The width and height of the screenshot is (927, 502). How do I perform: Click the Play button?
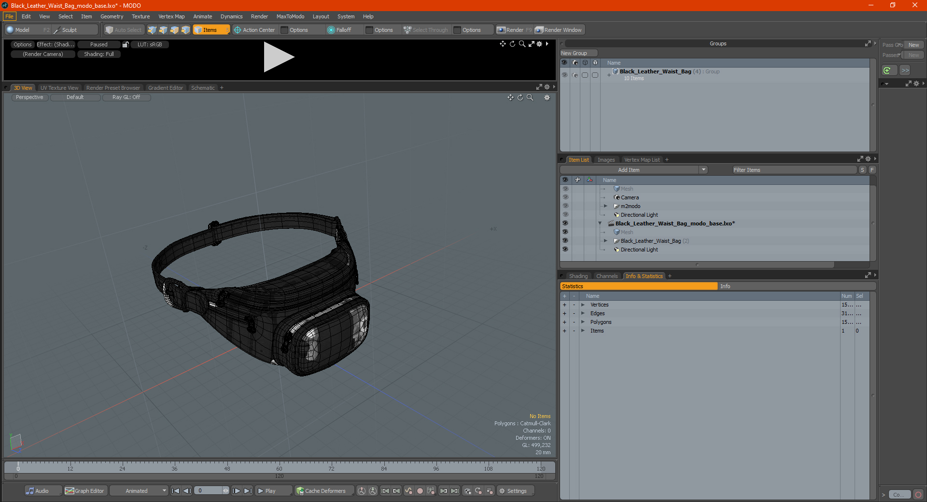click(273, 491)
